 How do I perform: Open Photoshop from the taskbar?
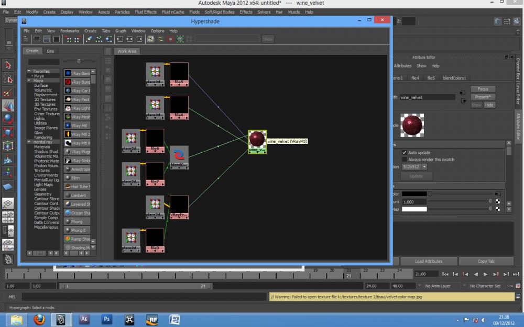(x=107, y=318)
